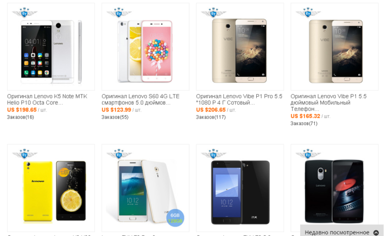Viewport: 384px width, 236px height.
Task: Click store badge icon on K5 Note image
Action: [x=25, y=13]
